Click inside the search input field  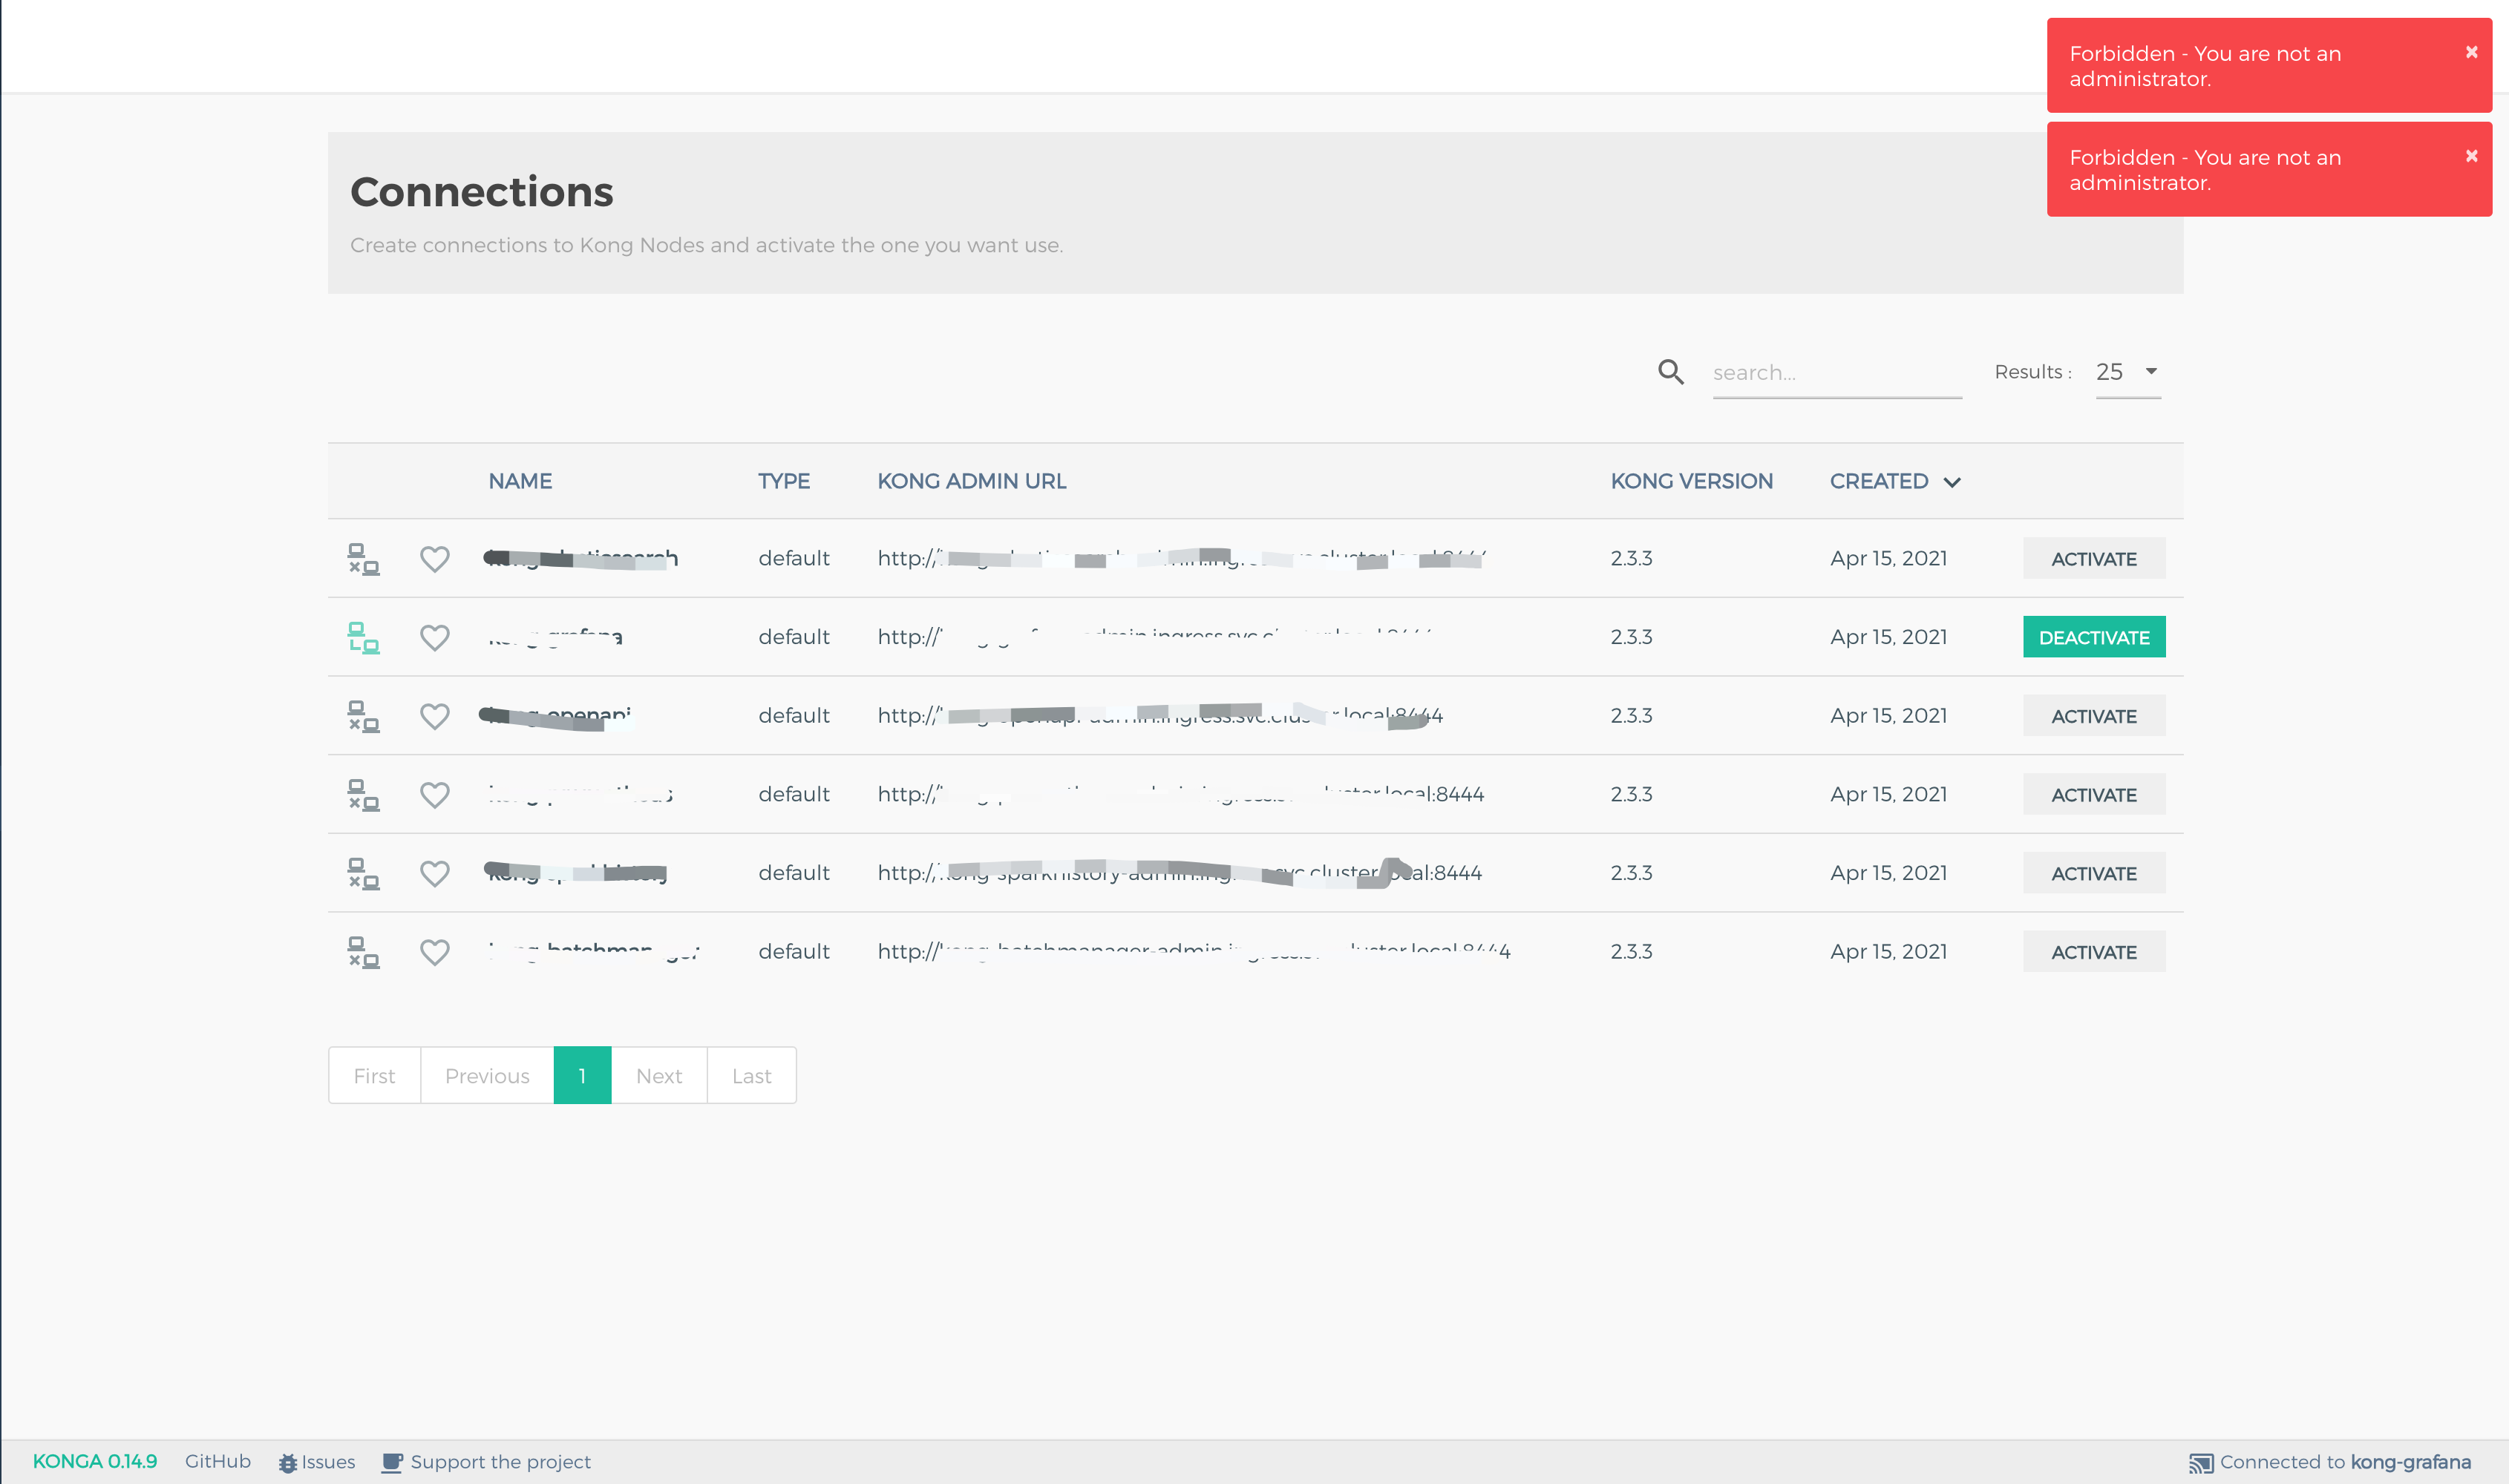(x=1836, y=372)
